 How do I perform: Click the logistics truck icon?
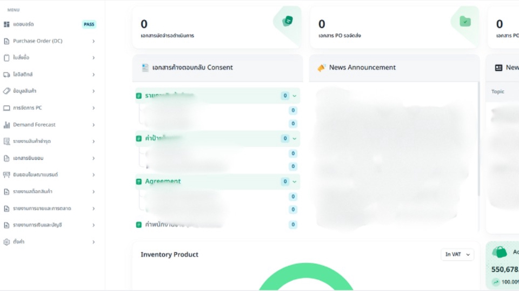click(x=6, y=75)
